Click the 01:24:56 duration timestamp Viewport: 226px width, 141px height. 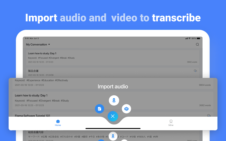[50, 75]
